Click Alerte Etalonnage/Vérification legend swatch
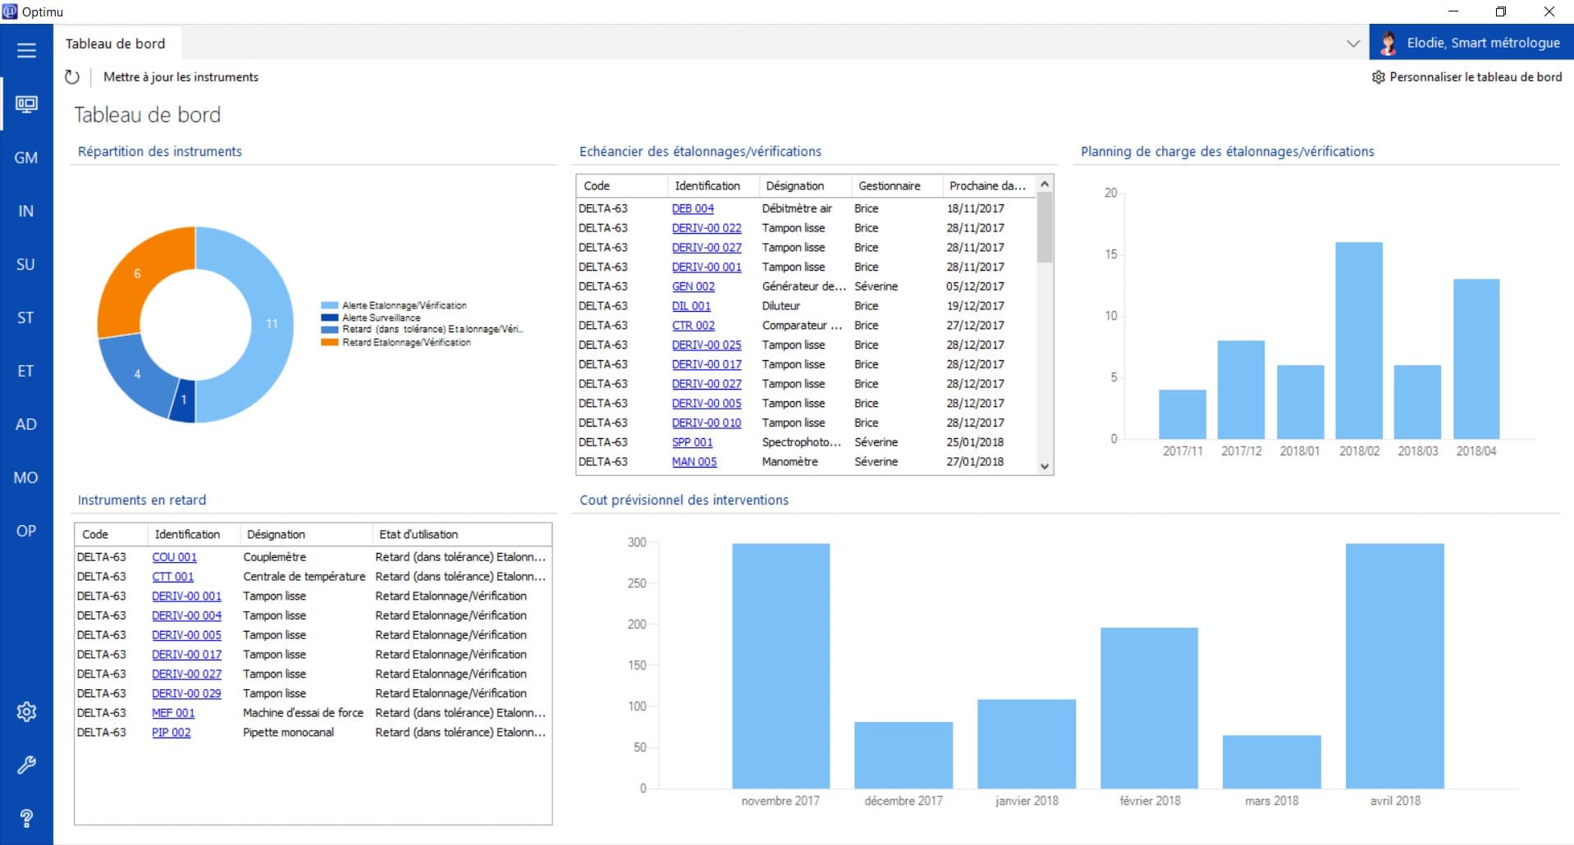The height and width of the screenshot is (845, 1574). pos(329,305)
